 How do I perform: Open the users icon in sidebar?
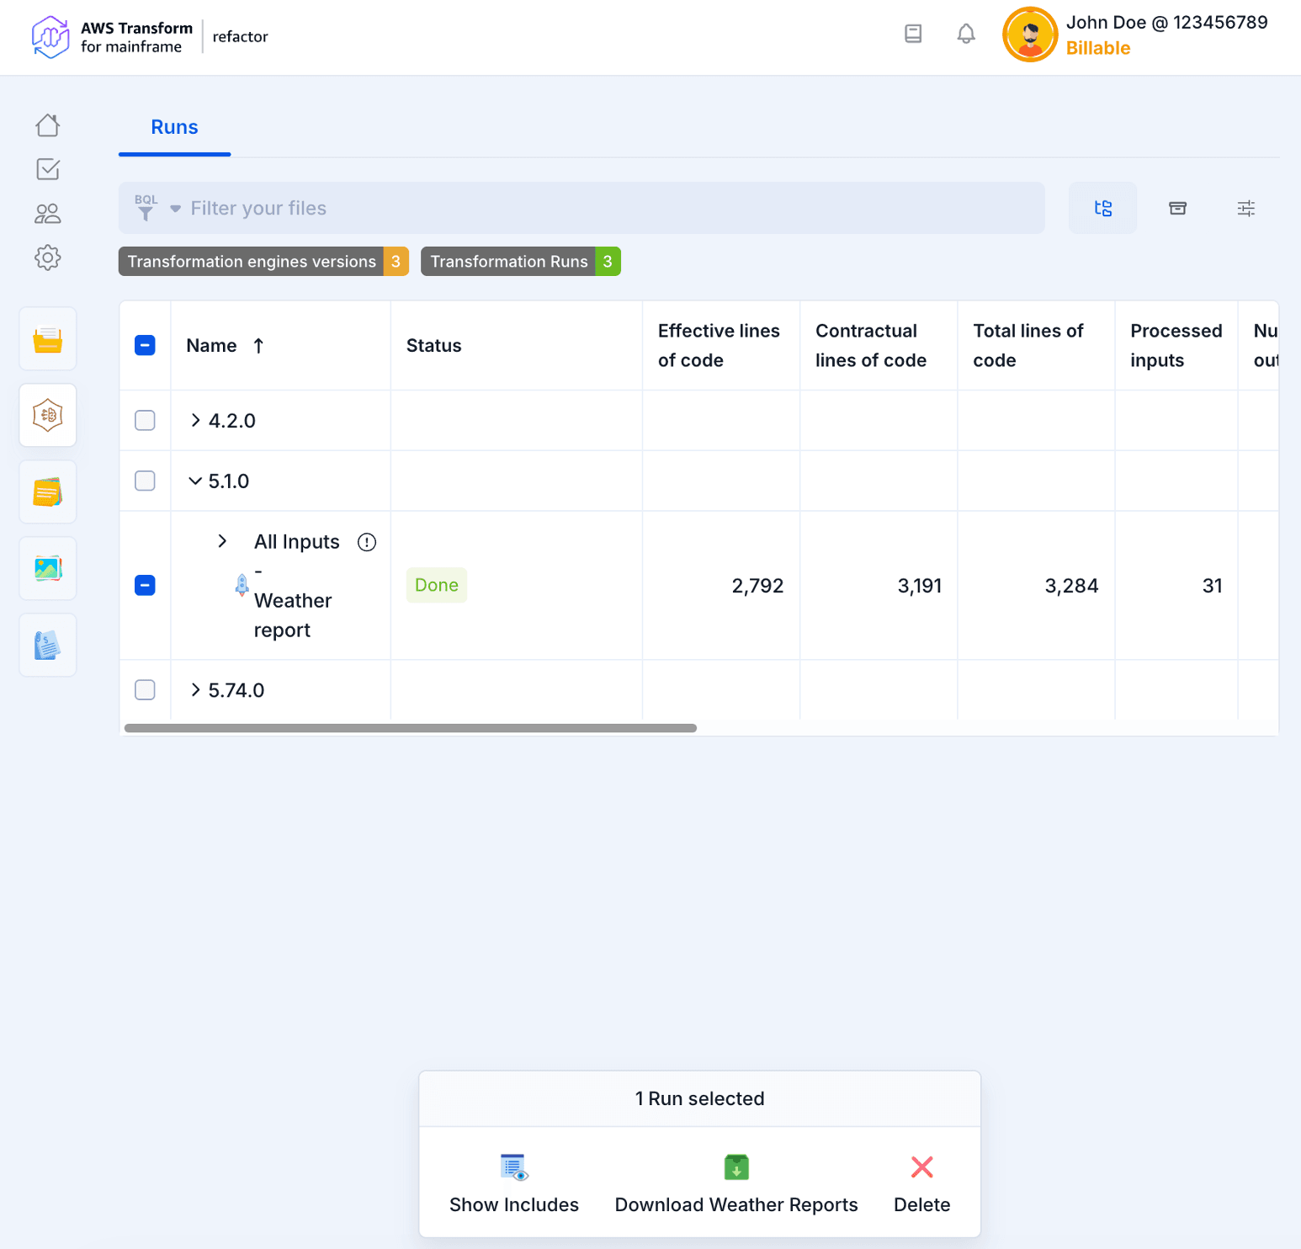(48, 214)
